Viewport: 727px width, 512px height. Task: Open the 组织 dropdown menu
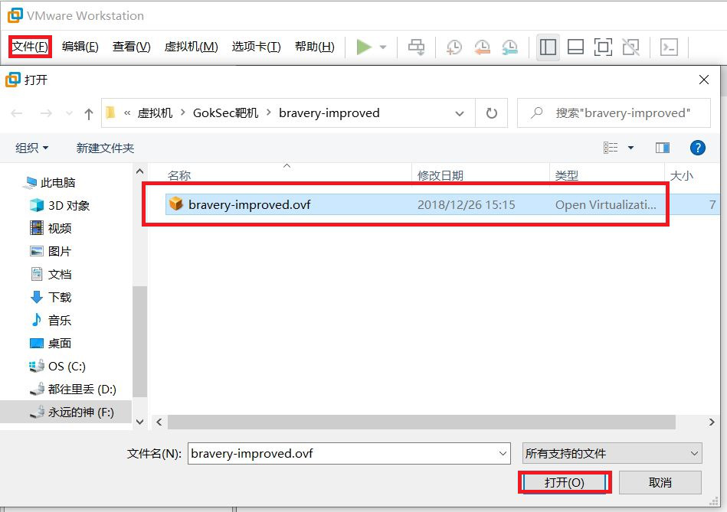tap(31, 148)
